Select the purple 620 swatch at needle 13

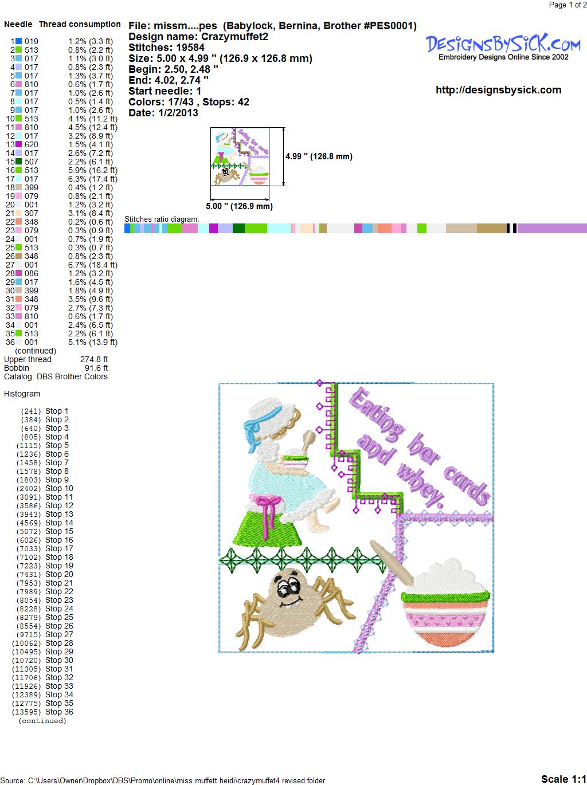[x=19, y=144]
